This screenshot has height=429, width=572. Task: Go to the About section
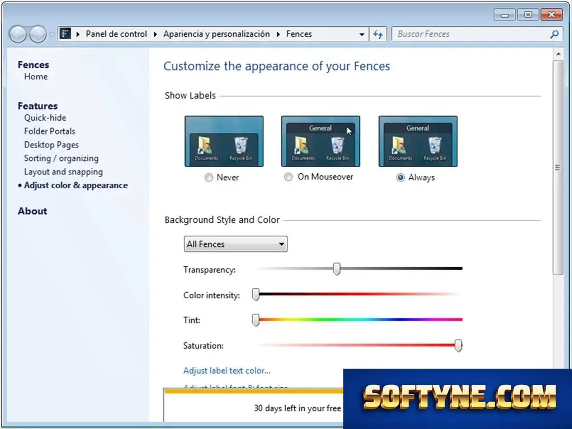(x=32, y=211)
